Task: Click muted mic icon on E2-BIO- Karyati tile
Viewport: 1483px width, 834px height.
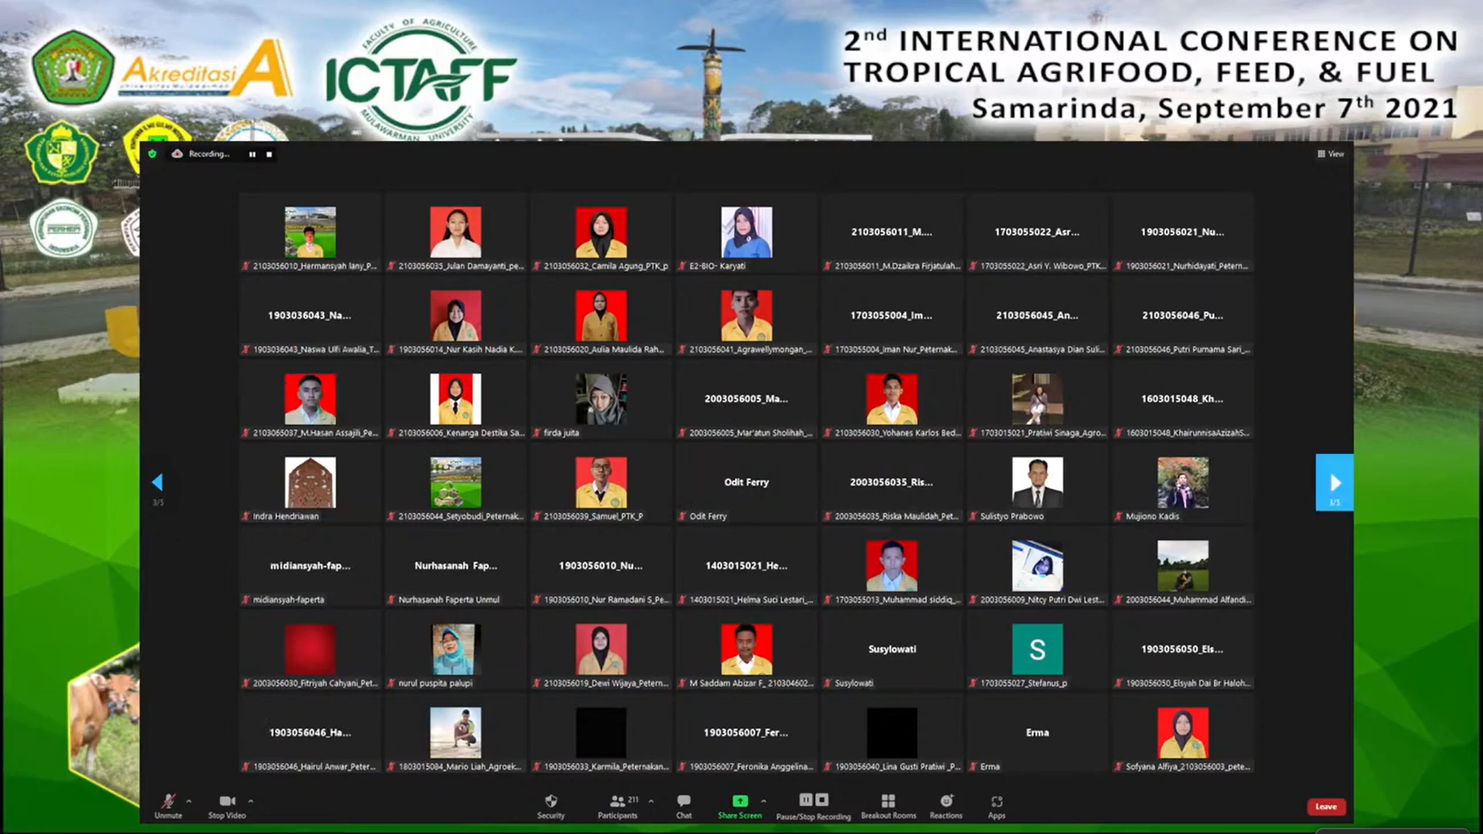Action: [682, 266]
